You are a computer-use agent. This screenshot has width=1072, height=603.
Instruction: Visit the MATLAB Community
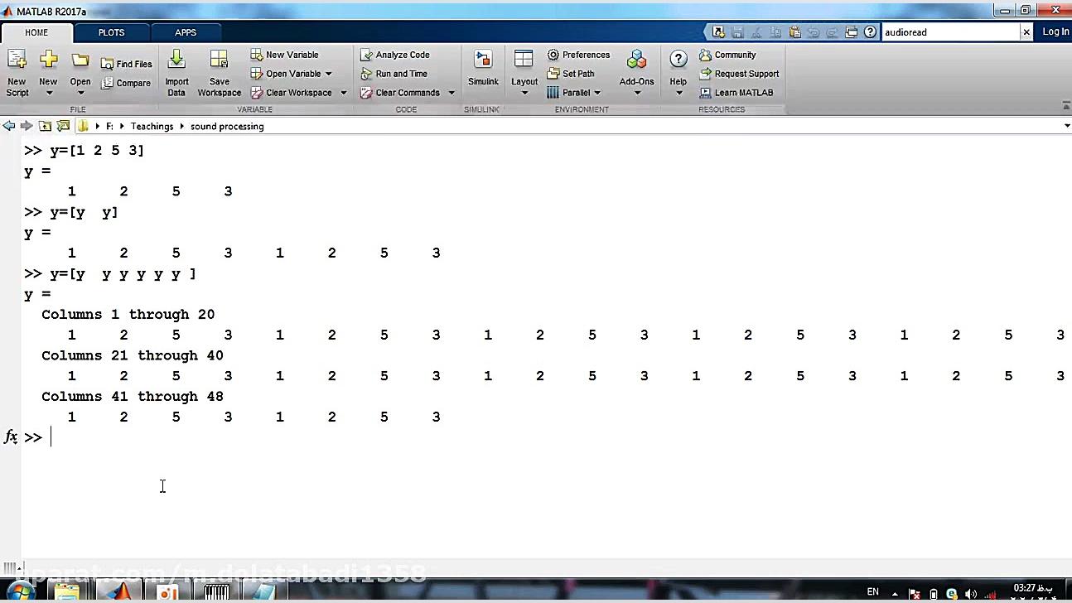(727, 55)
